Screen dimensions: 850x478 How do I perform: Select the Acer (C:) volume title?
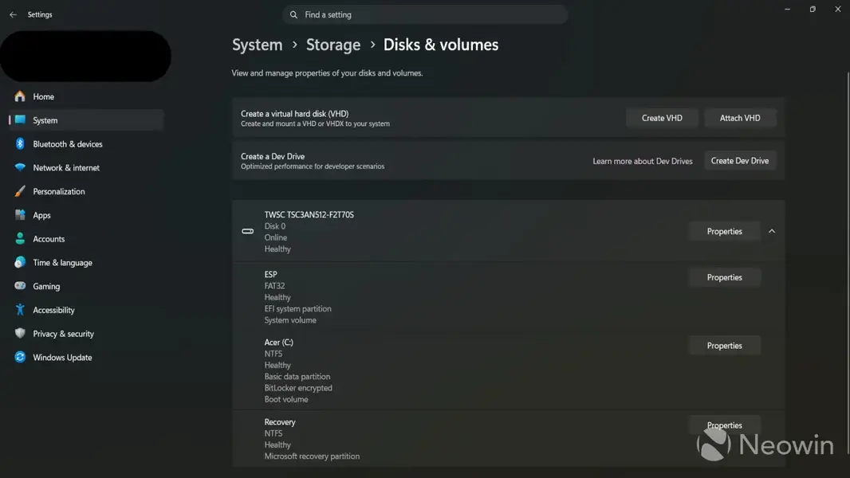pyautogui.click(x=278, y=342)
